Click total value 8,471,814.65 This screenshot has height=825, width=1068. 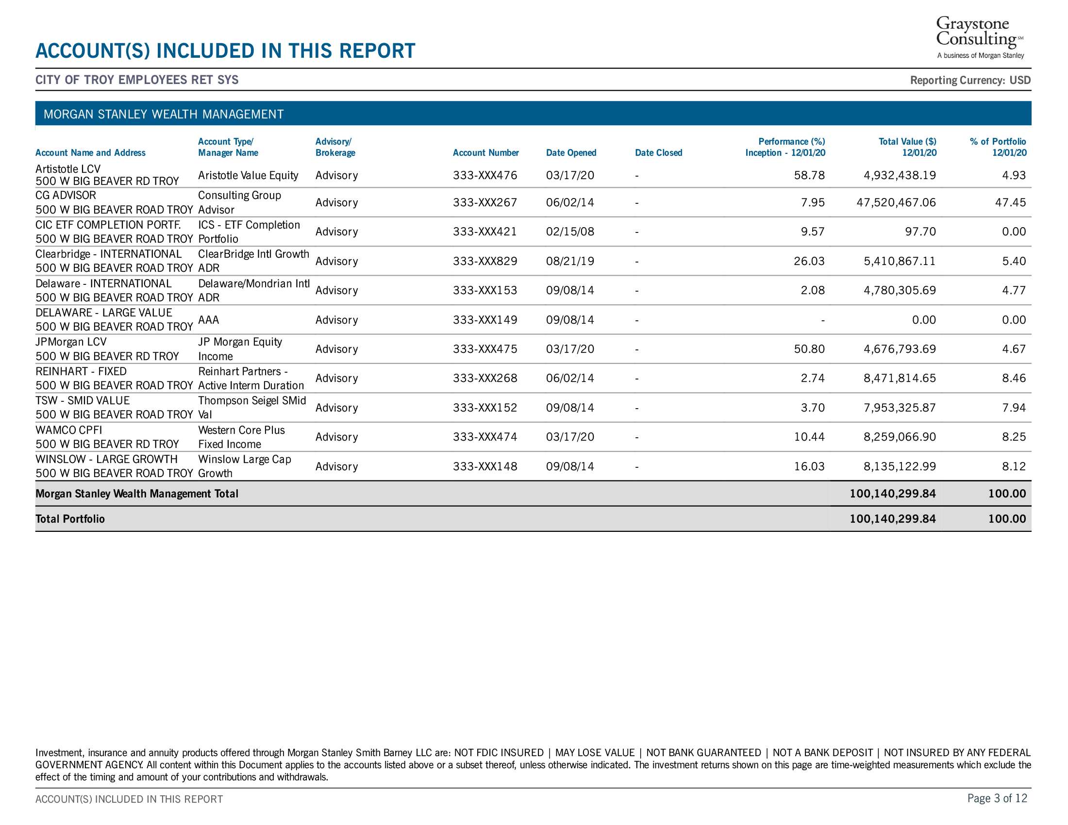(900, 379)
